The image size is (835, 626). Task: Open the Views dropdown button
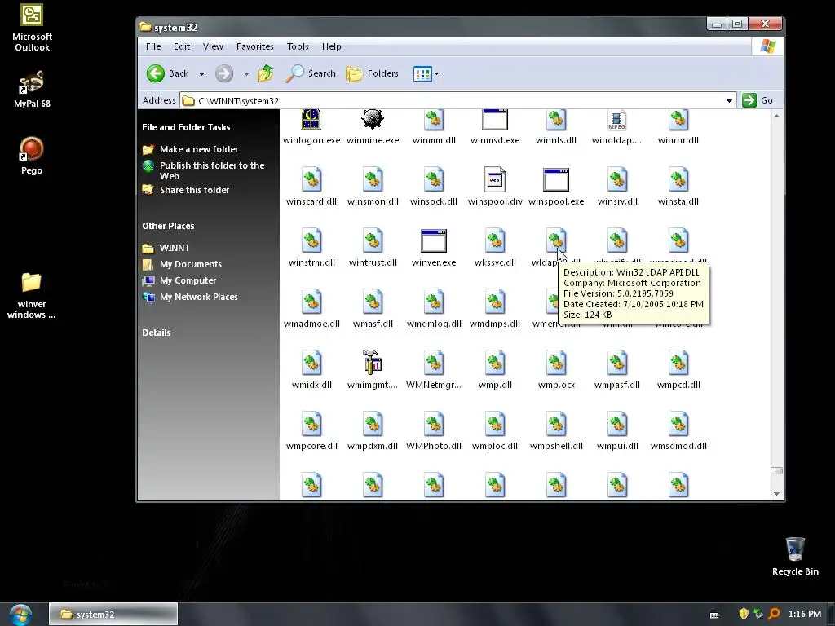[x=426, y=73]
